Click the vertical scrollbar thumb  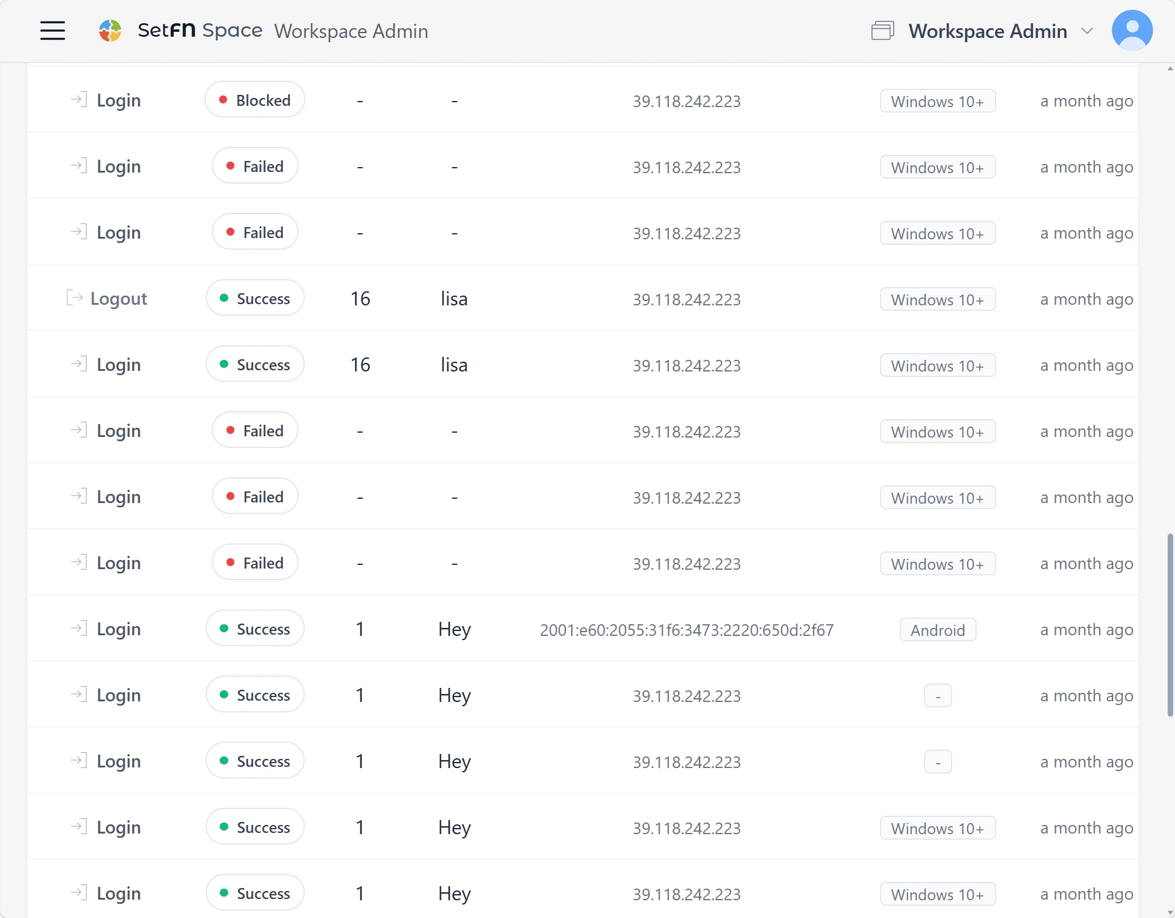pyautogui.click(x=1169, y=624)
